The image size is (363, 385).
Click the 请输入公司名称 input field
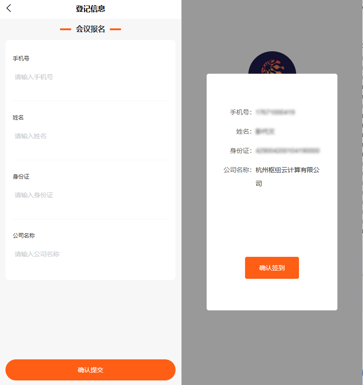pyautogui.click(x=90, y=254)
